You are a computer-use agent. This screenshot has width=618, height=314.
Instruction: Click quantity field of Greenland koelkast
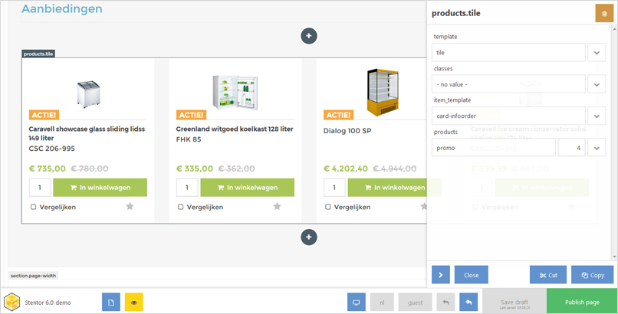187,188
